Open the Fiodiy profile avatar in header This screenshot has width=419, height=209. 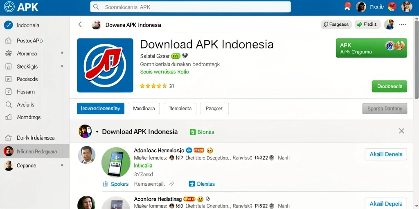[x=361, y=7]
